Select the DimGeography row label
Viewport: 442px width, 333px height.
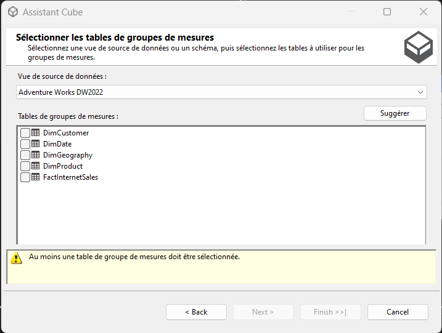[68, 155]
